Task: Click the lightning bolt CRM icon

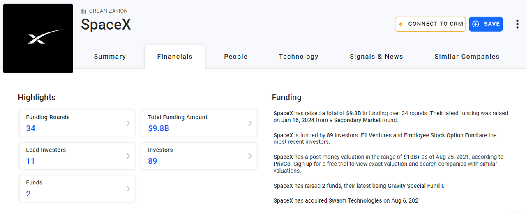Action: point(401,24)
